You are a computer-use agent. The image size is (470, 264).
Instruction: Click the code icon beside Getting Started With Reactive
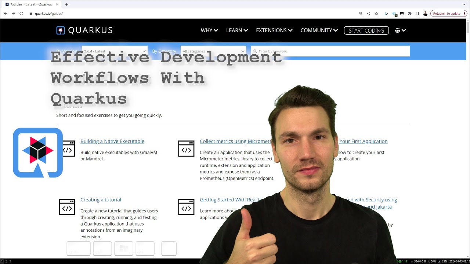point(186,207)
